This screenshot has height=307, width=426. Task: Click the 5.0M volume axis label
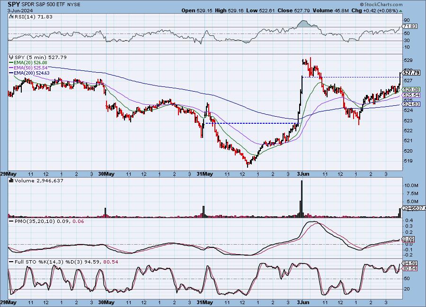pyautogui.click(x=412, y=202)
